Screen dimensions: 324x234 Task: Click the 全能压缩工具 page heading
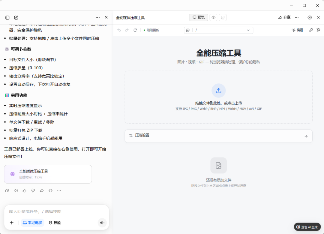coord(219,53)
